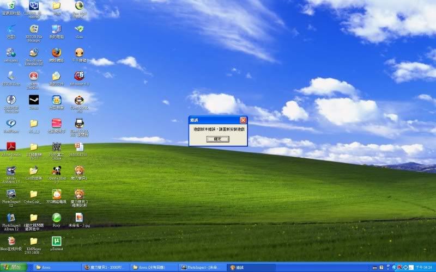This screenshot has height=272, width=436.
Task: Open the µTorrent desktop icon
Action: pos(57,244)
